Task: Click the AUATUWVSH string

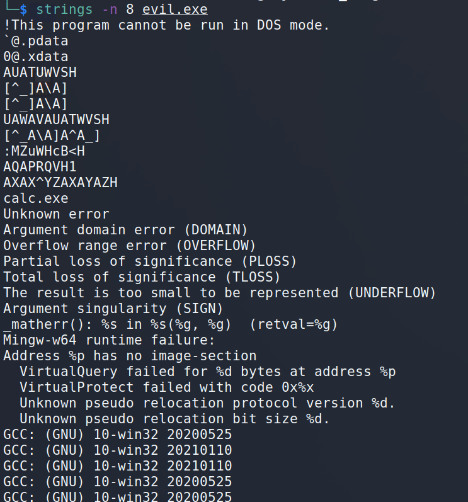Action: click(40, 72)
